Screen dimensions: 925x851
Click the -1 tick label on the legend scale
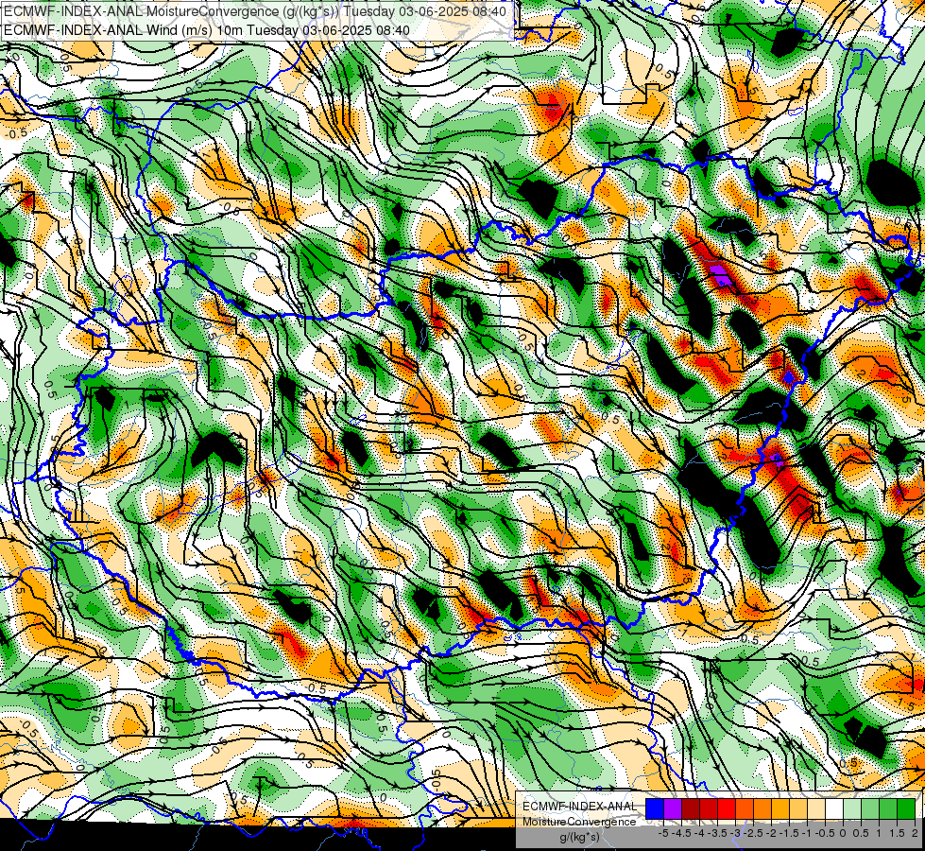(807, 833)
